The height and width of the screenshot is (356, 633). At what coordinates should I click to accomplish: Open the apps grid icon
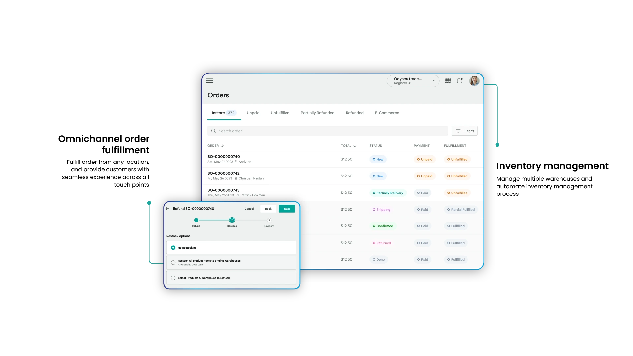[448, 80]
